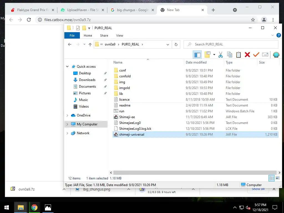Click the envelope Email icon
Image resolution: width=284 pixels, height=213 pixels.
pos(265,55)
